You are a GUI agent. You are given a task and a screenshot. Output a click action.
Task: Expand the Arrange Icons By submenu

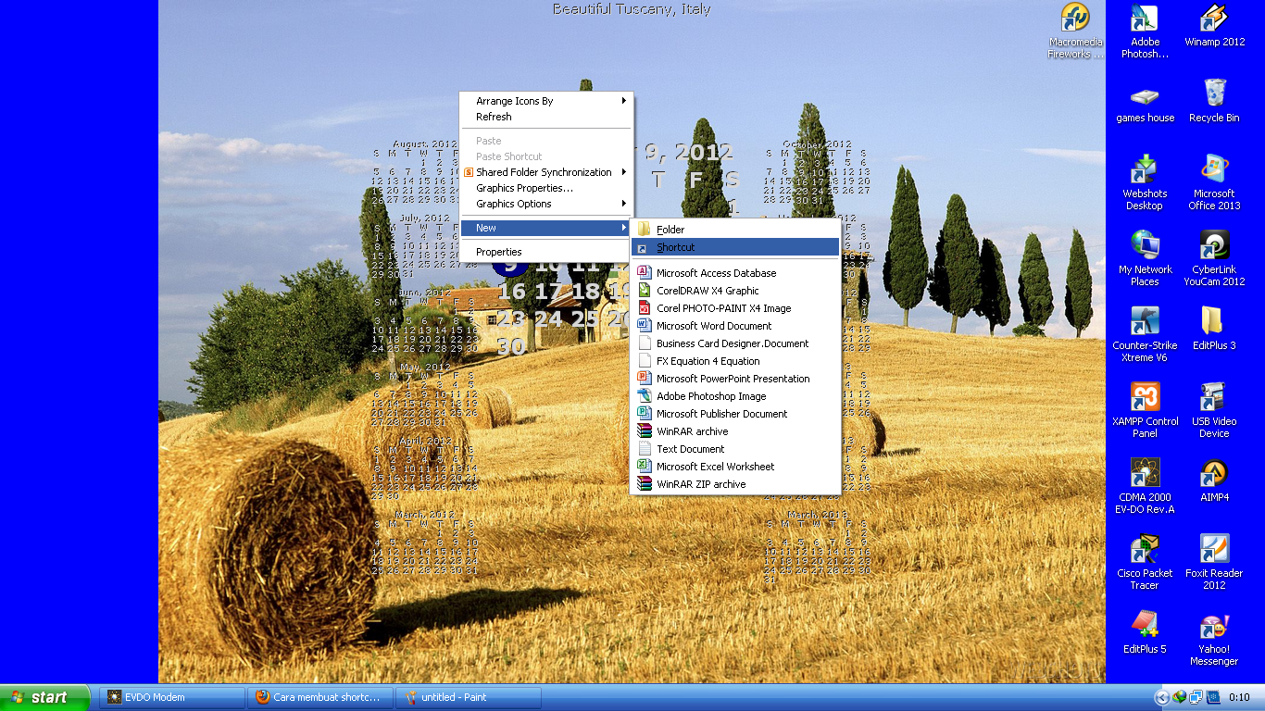point(546,101)
